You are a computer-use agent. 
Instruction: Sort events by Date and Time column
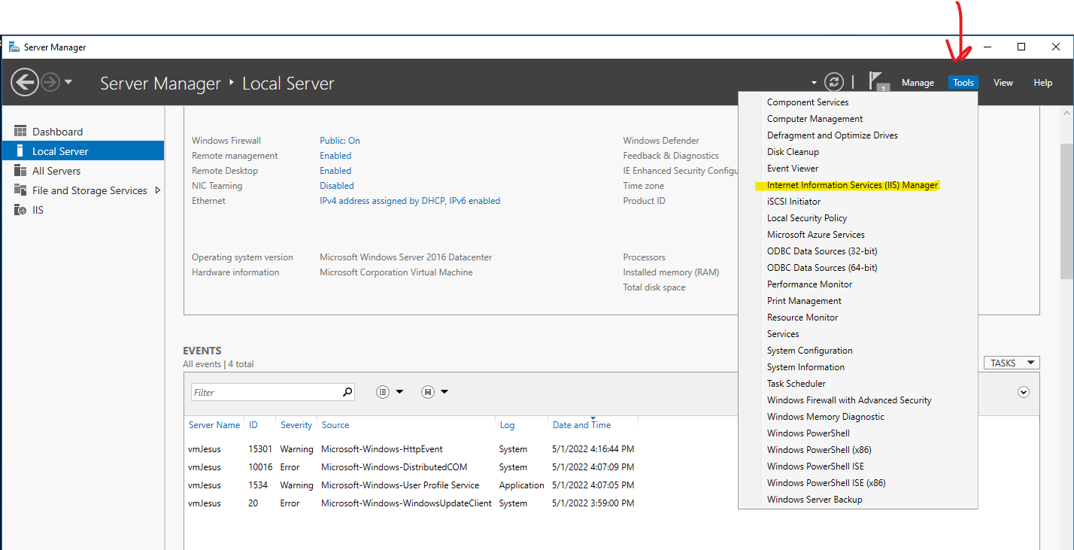581,425
